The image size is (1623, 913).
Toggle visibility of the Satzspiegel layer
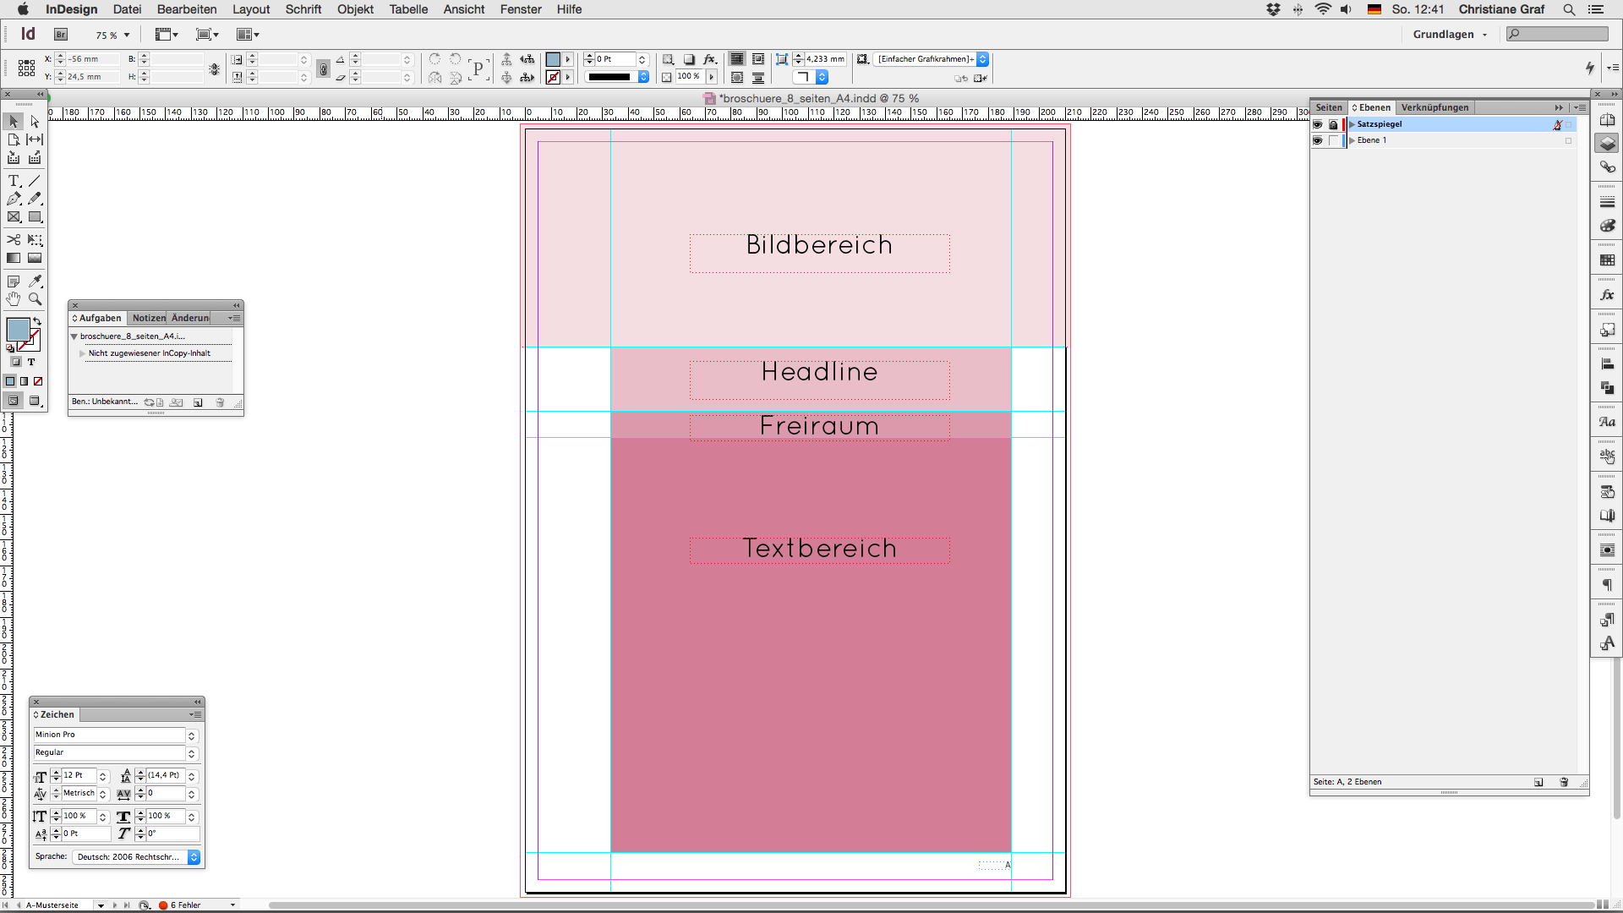tap(1318, 124)
